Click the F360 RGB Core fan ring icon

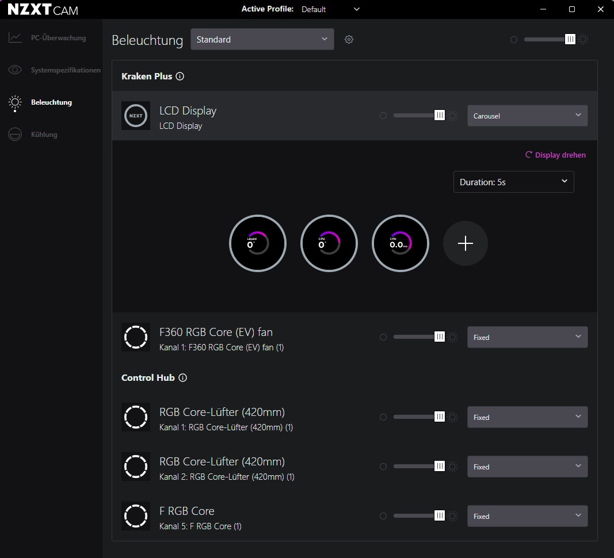click(x=135, y=337)
